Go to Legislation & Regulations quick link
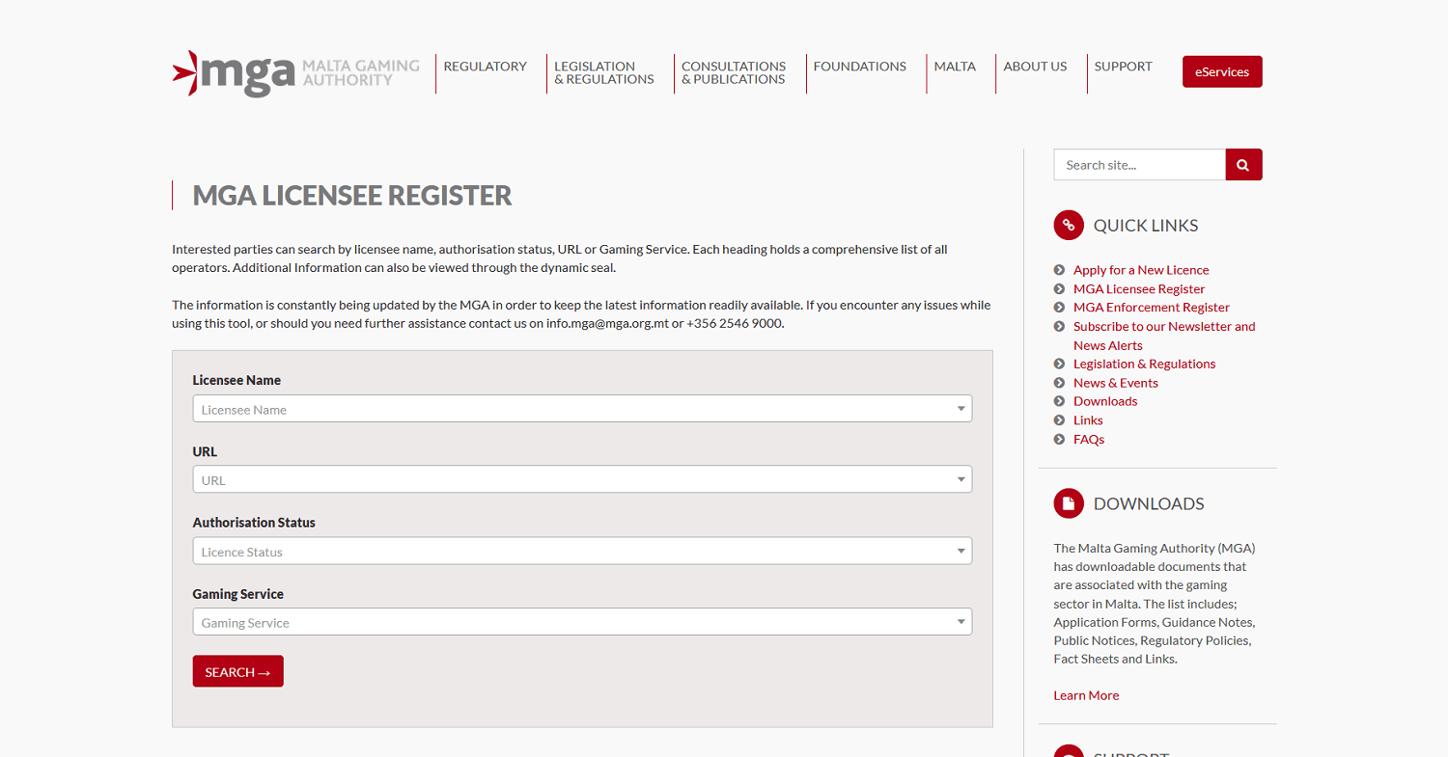 [1145, 365]
